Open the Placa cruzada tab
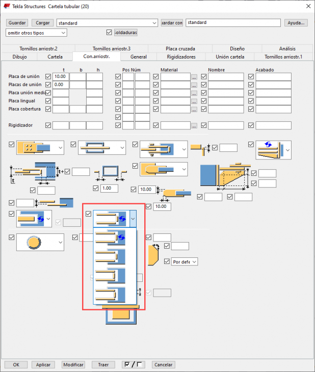This screenshot has width=315, height=372. click(180, 48)
